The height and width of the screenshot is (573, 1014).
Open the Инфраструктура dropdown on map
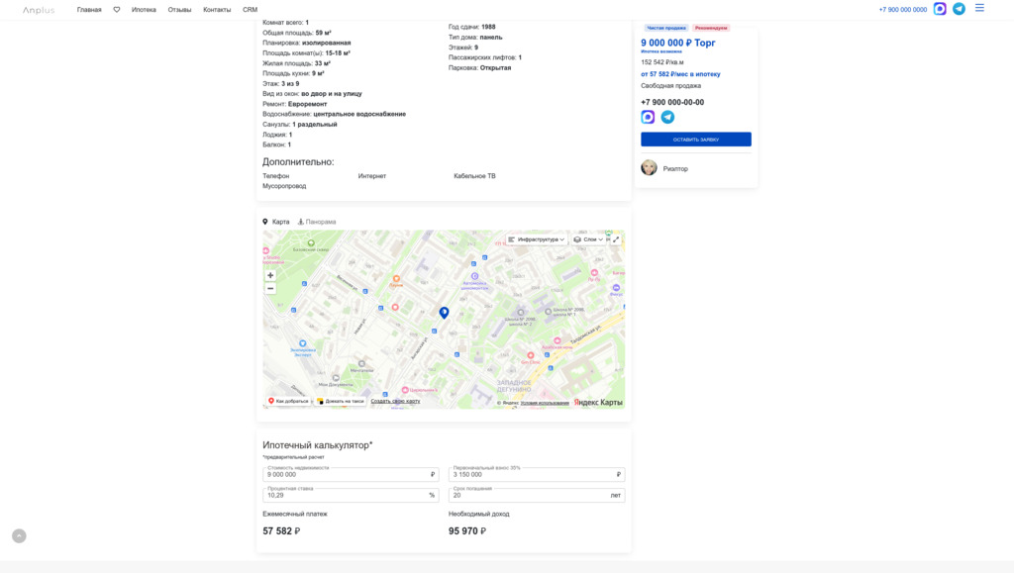[537, 239]
